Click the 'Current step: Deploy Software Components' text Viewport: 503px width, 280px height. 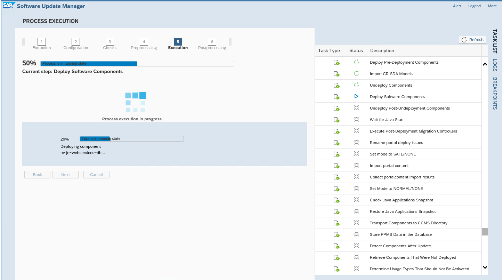coord(72,71)
